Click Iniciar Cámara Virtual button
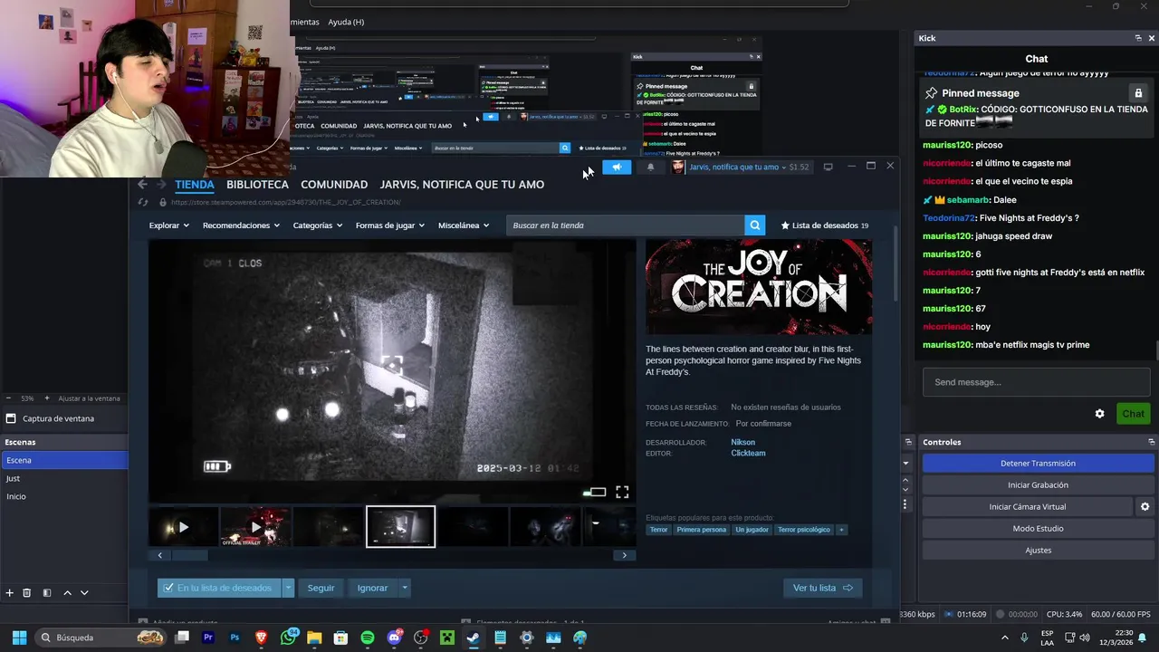 [x=1028, y=507]
